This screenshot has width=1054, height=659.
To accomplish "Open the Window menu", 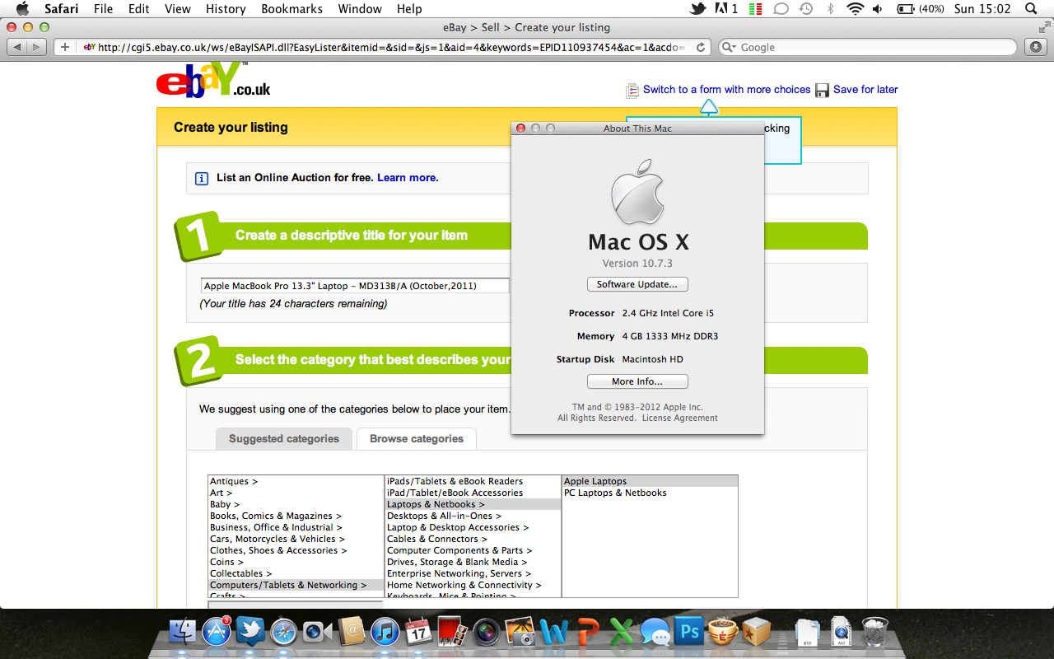I will click(361, 9).
